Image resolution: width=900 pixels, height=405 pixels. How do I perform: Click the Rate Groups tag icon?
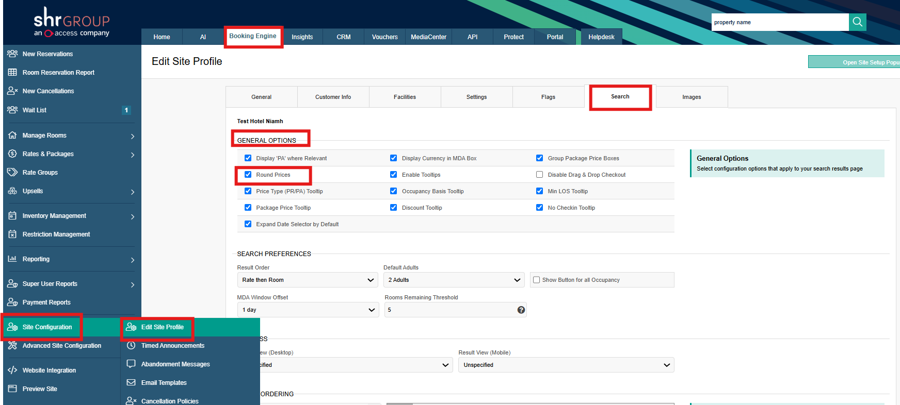(x=12, y=172)
